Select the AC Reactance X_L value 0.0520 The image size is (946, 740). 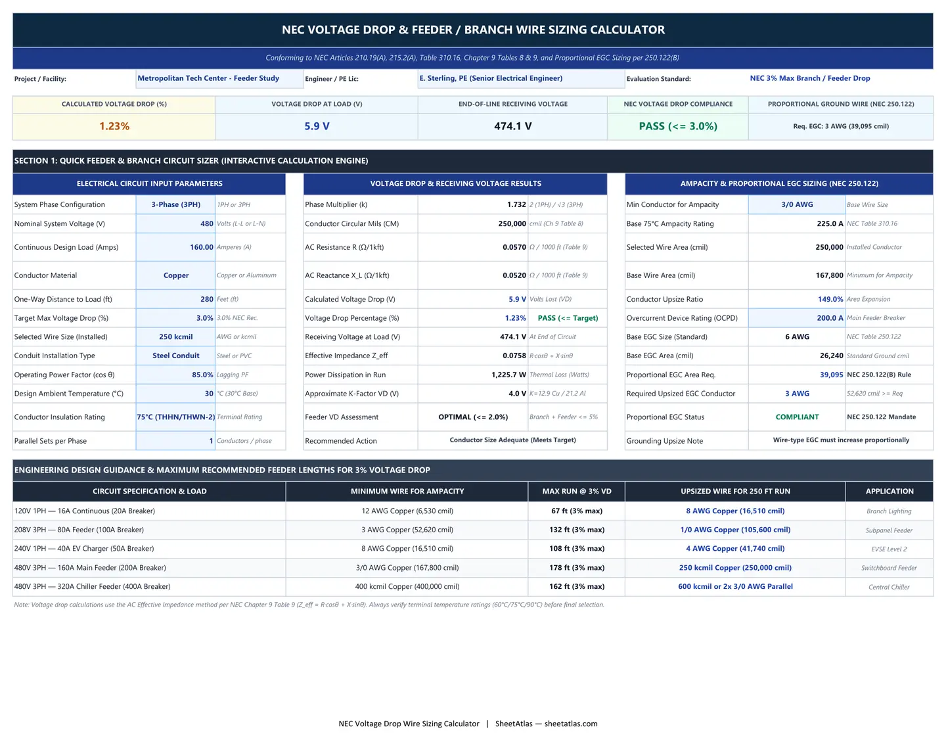[x=472, y=275]
